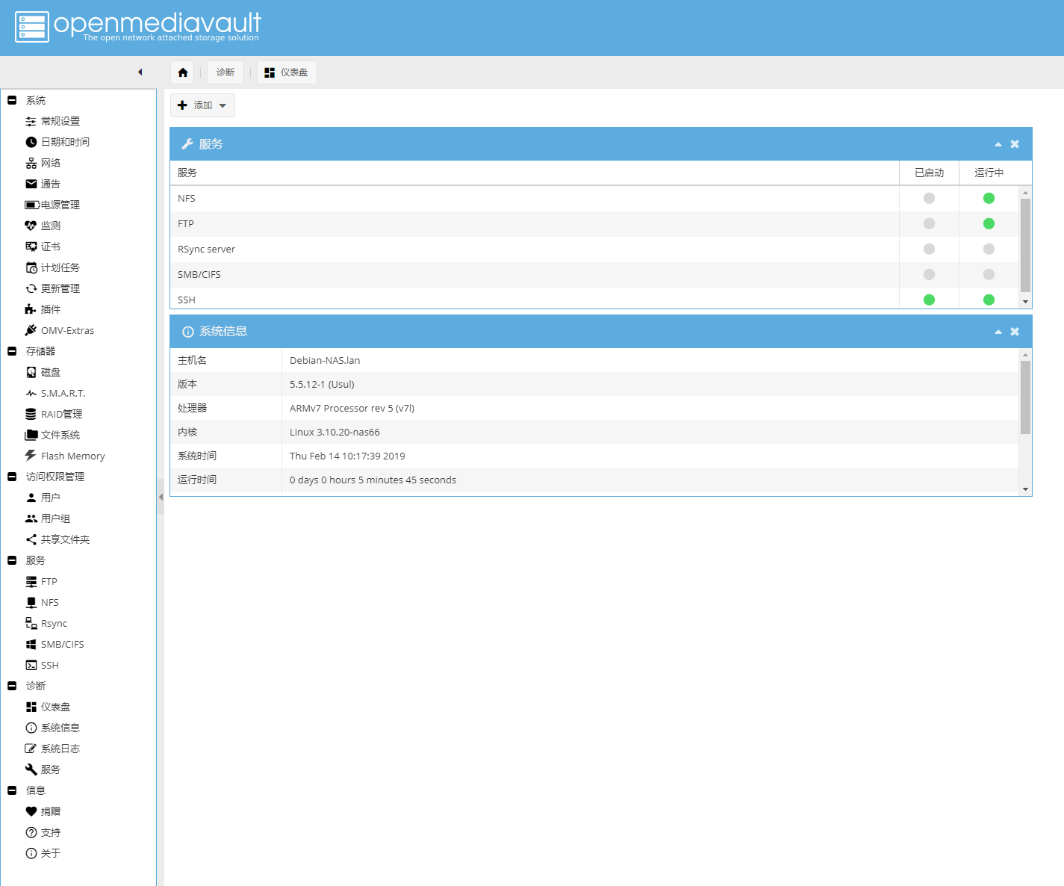This screenshot has width=1064, height=886.
Task: Open 通告 envelope icon
Action: point(31,184)
